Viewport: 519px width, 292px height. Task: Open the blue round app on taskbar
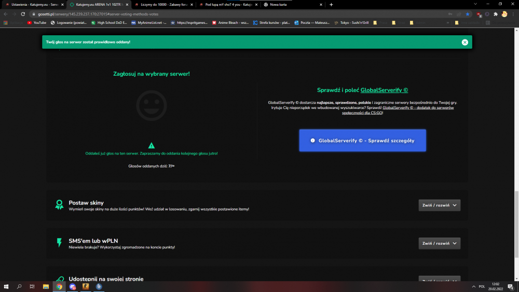99,287
